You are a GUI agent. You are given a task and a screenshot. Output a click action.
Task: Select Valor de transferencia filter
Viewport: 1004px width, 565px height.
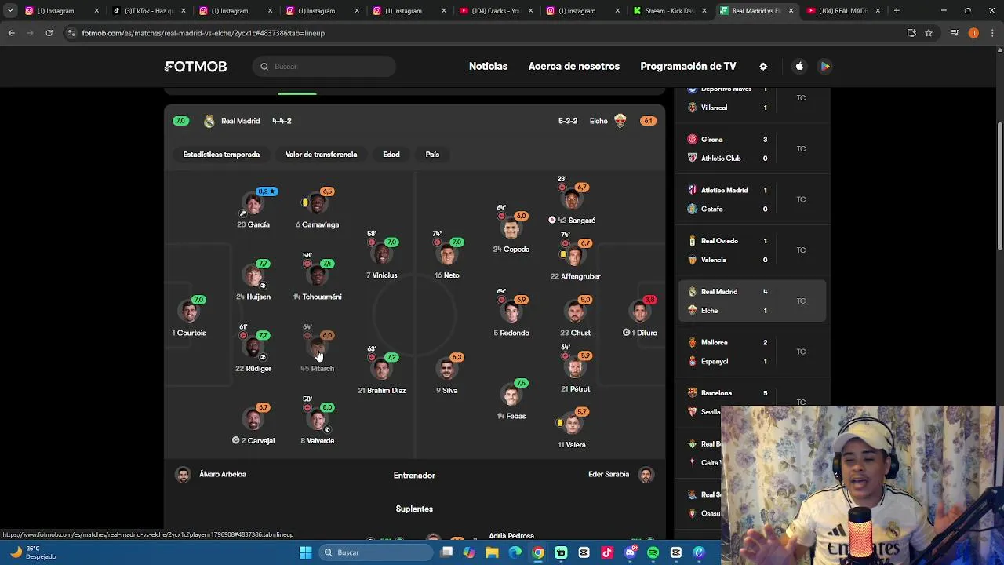[x=321, y=155]
